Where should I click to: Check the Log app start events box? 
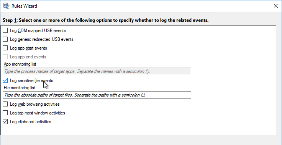click(x=5, y=48)
